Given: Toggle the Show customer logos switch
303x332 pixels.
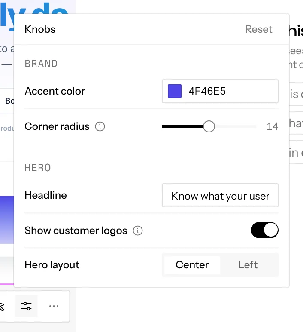Looking at the screenshot, I should tap(264, 230).
